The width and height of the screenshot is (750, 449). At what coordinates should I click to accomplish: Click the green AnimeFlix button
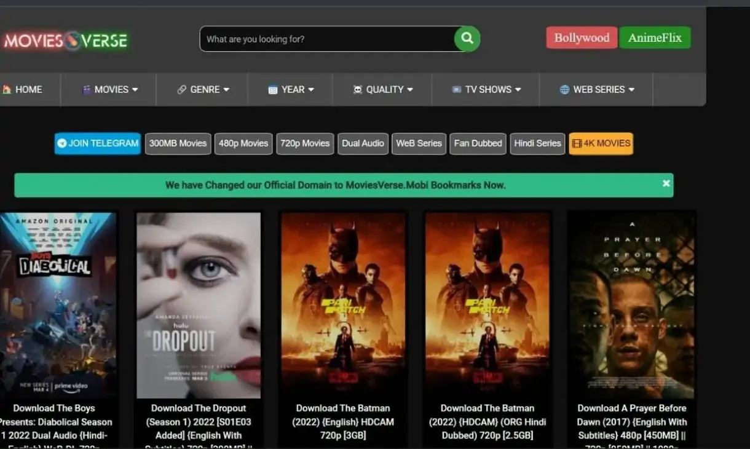[655, 38]
